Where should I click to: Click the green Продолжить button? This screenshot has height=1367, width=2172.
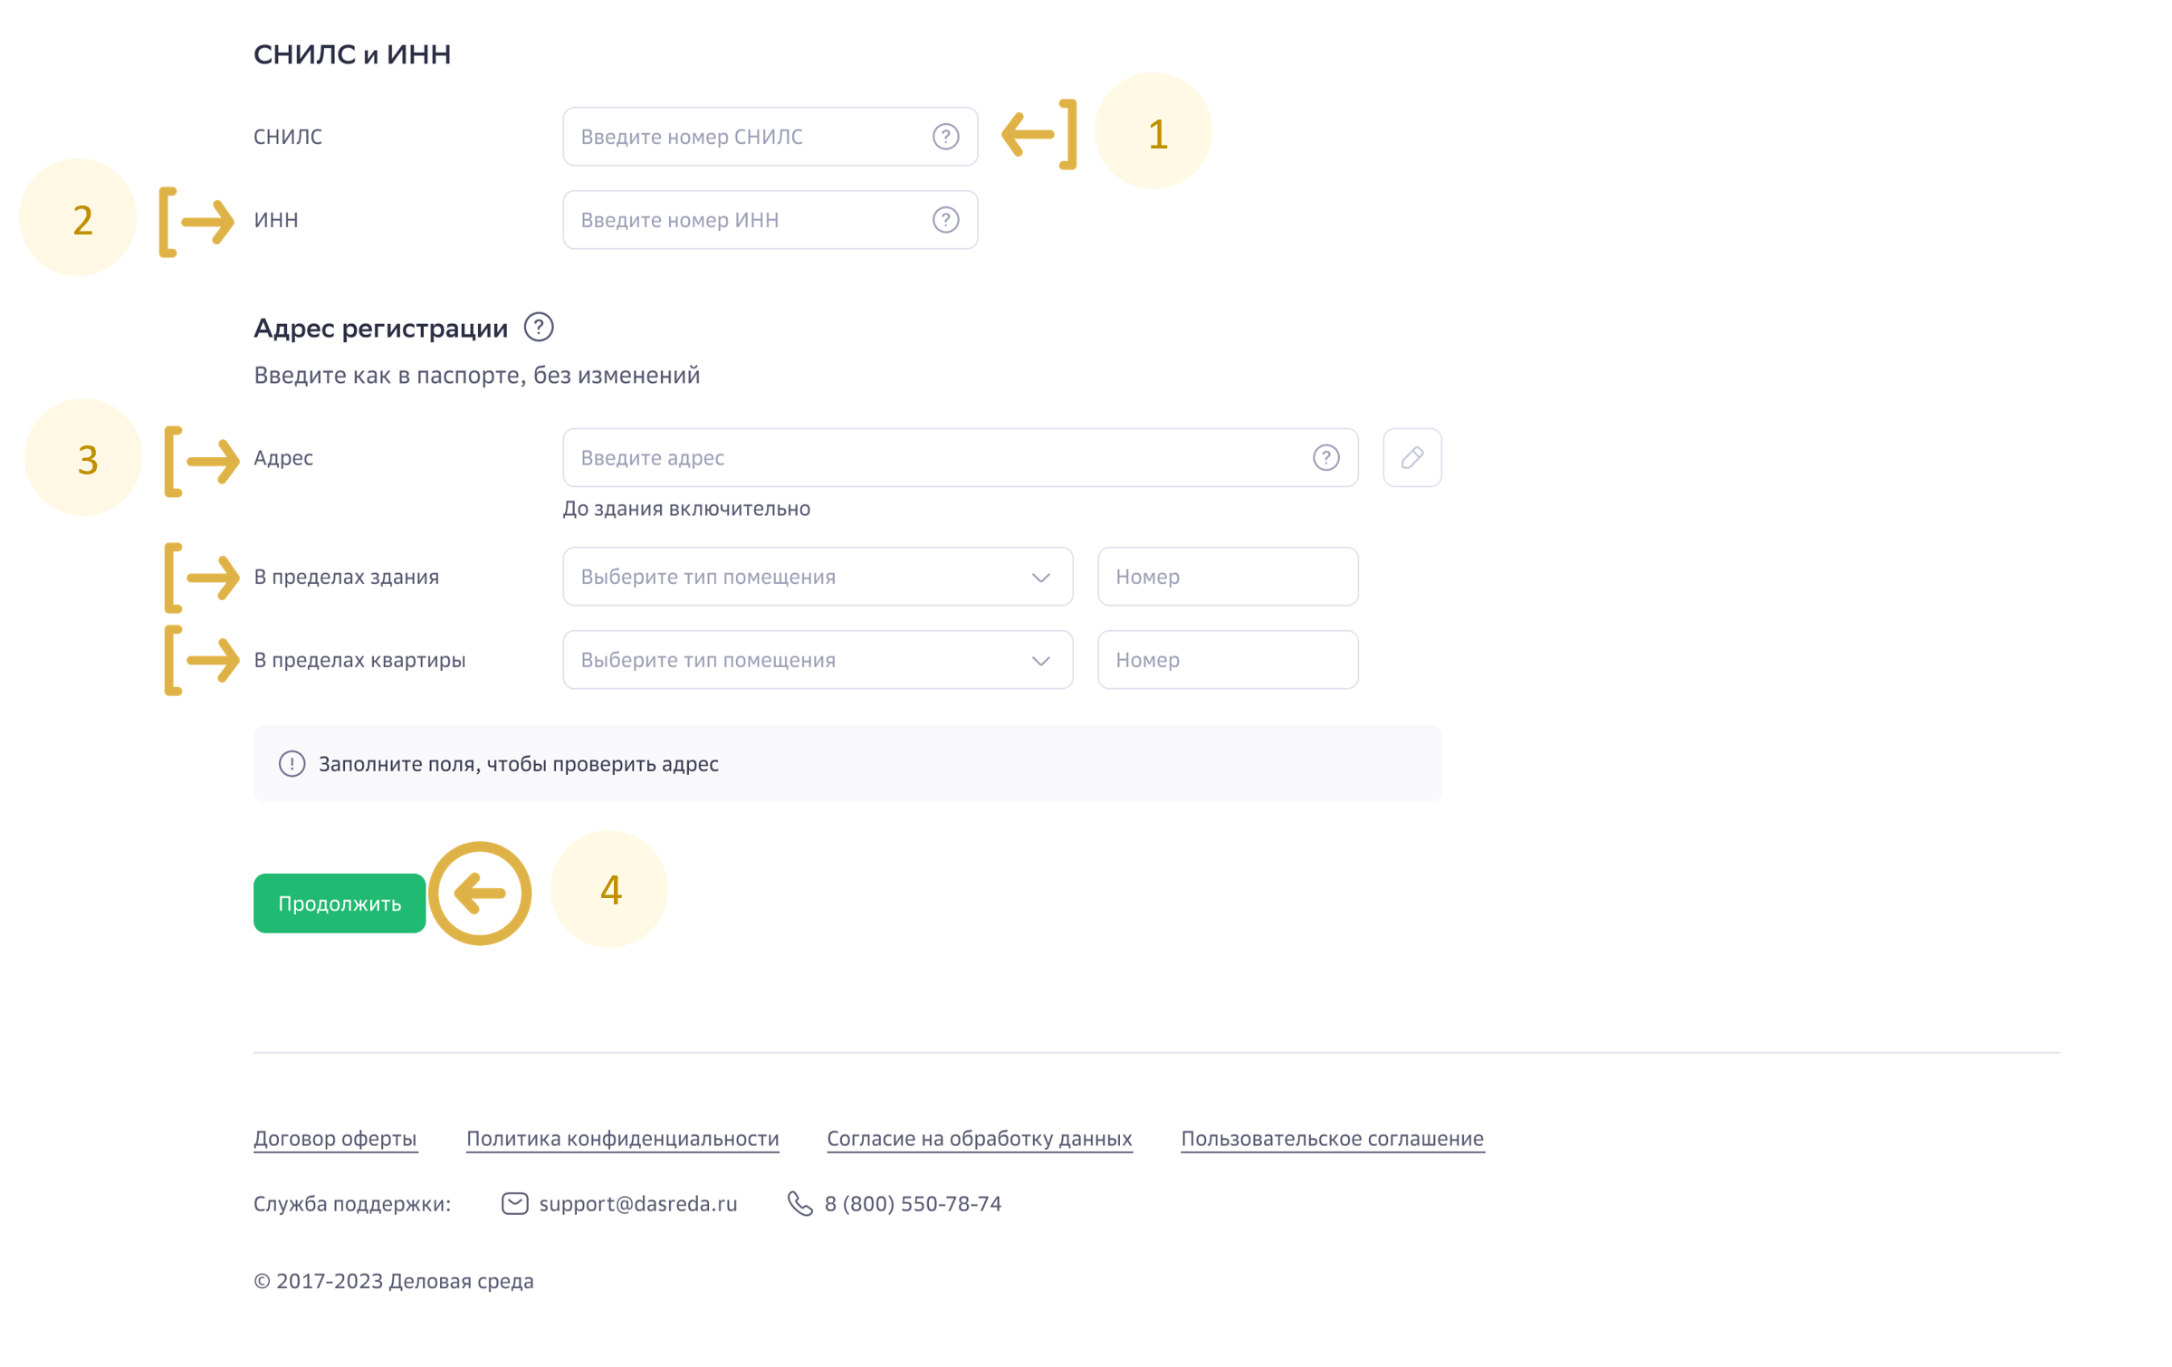pos(340,903)
